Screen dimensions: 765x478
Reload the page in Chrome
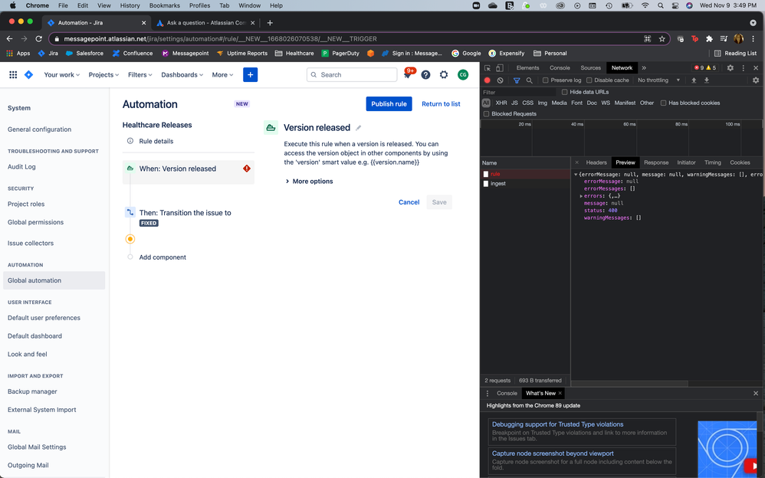click(38, 38)
